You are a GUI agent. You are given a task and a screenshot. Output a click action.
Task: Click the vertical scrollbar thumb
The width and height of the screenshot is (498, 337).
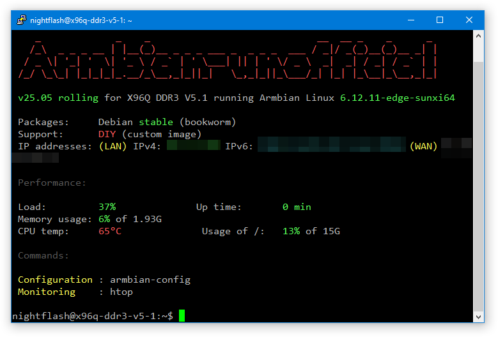point(479,186)
